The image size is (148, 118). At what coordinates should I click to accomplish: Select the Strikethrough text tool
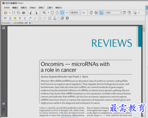coord(20,18)
